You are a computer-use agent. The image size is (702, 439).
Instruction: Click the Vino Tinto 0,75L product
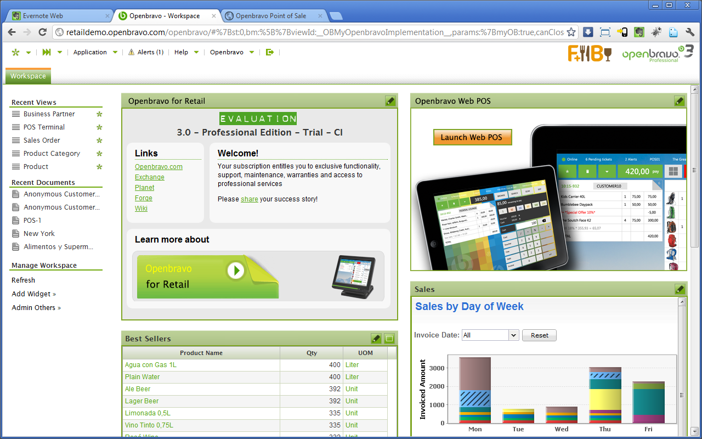point(149,425)
